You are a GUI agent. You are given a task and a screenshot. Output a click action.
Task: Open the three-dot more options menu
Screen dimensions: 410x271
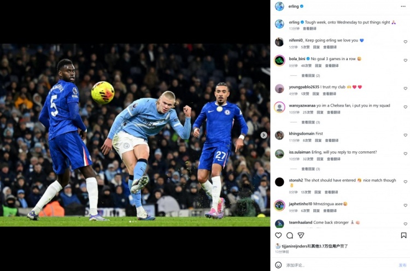coord(403,6)
